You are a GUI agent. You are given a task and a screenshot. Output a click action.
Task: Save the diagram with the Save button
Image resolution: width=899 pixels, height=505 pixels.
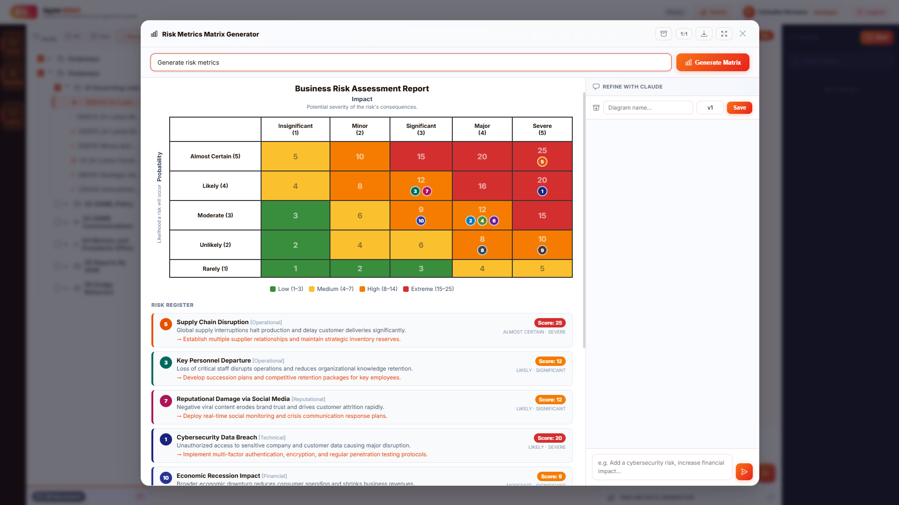point(739,108)
